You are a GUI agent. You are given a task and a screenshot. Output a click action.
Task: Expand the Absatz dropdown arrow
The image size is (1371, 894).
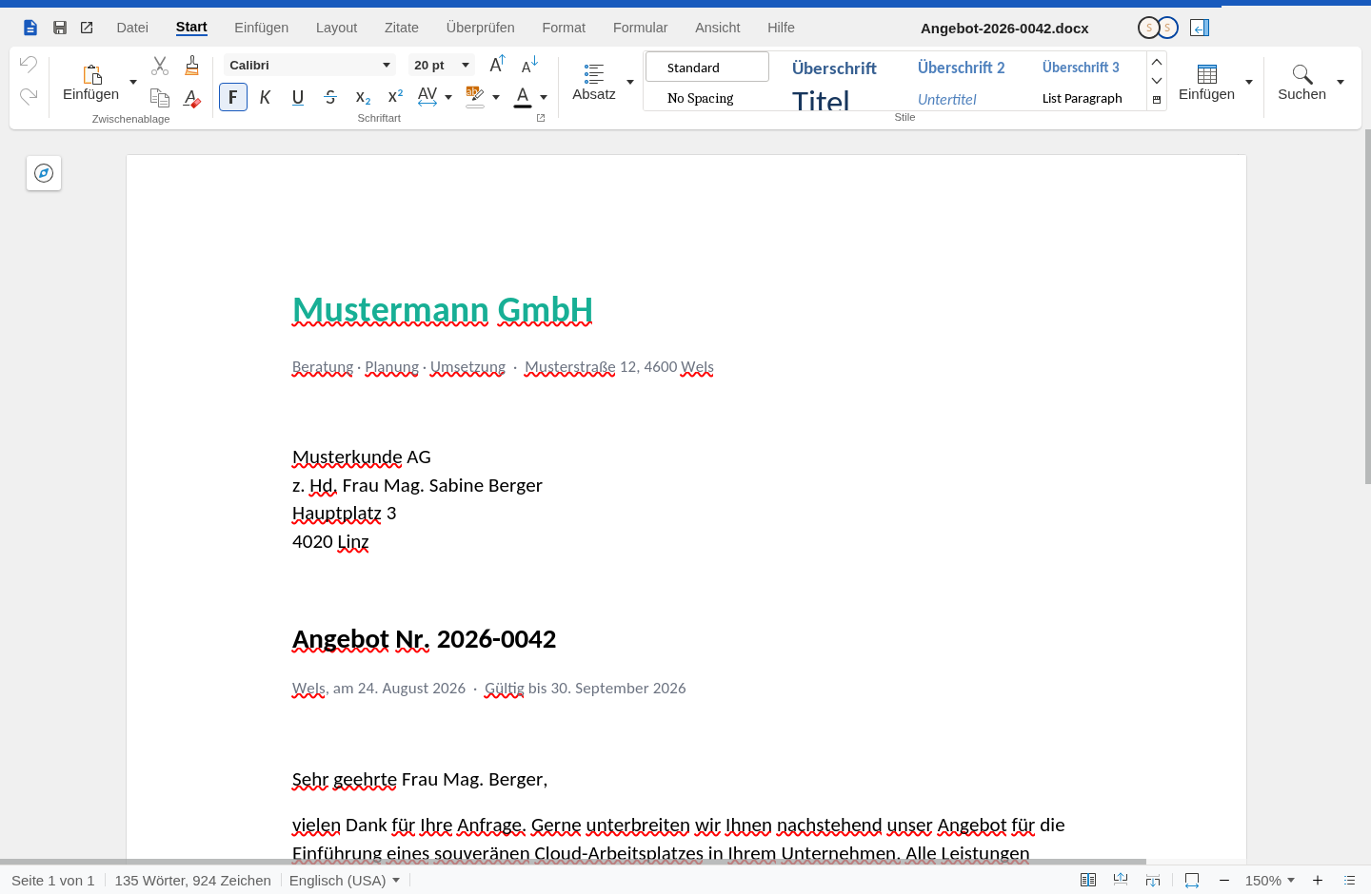tap(630, 83)
